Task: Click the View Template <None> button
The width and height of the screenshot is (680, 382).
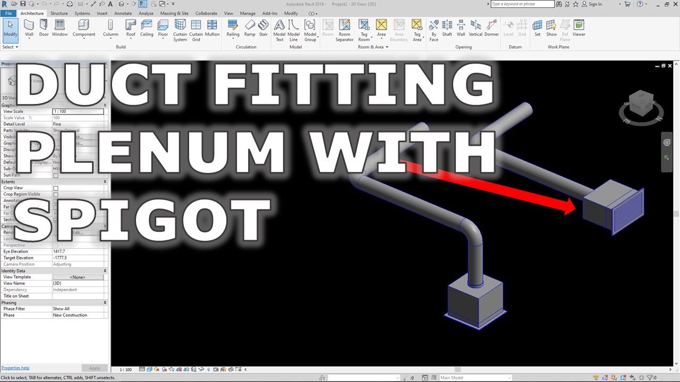Action: click(78, 277)
